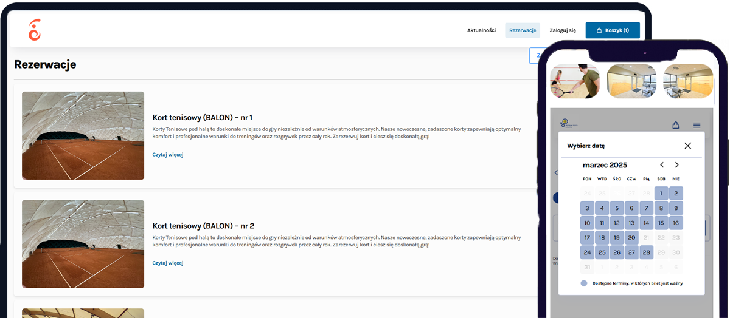Click title Kort tenisowy (BALON) – nr 1
Screen dimensions: 730x318
tap(203, 117)
